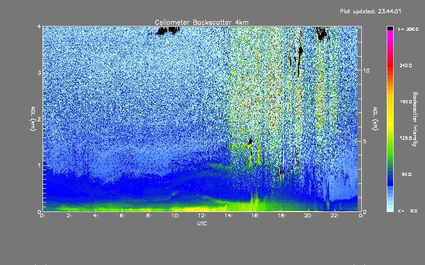Select the "UTC" x-axis label
Screen dimensions: 425x265
[202, 223]
